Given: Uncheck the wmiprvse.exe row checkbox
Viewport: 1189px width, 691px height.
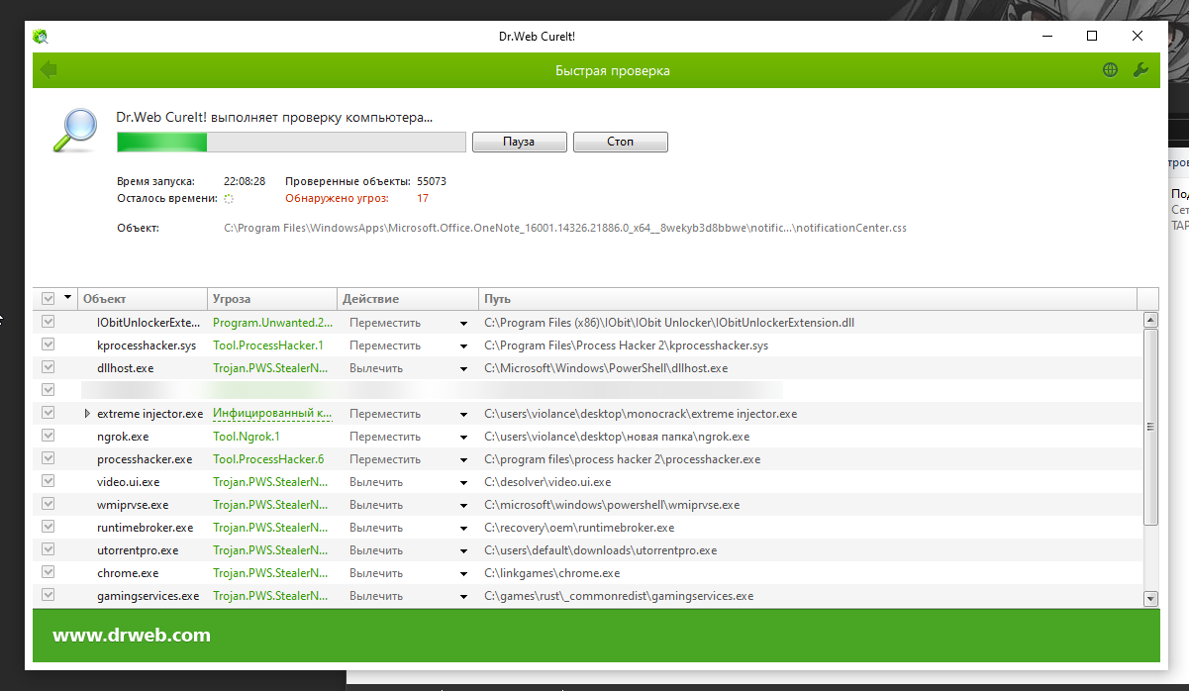Looking at the screenshot, I should 48,504.
